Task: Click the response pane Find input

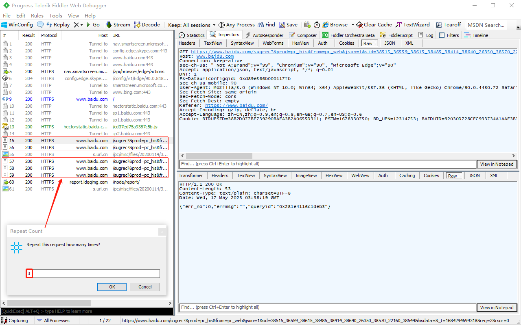Action: pos(328,308)
